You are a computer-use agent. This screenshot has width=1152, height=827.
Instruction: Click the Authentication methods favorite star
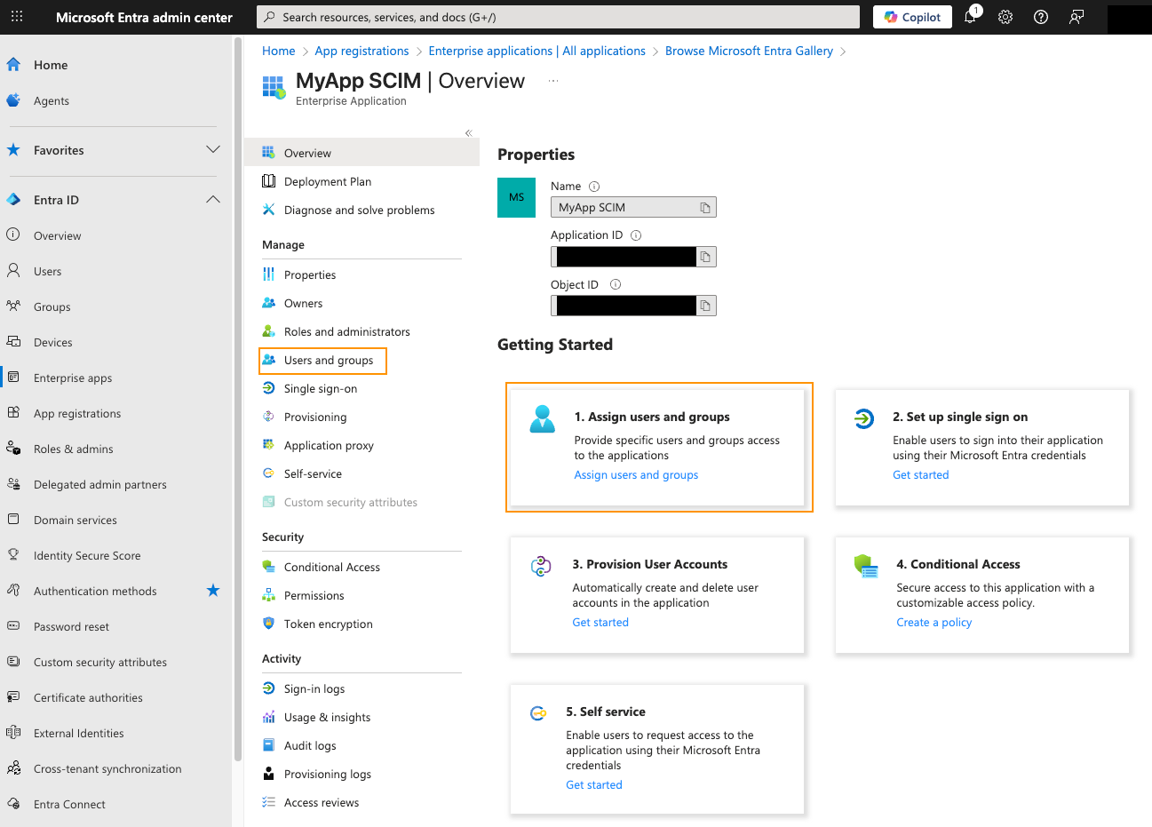tap(213, 591)
